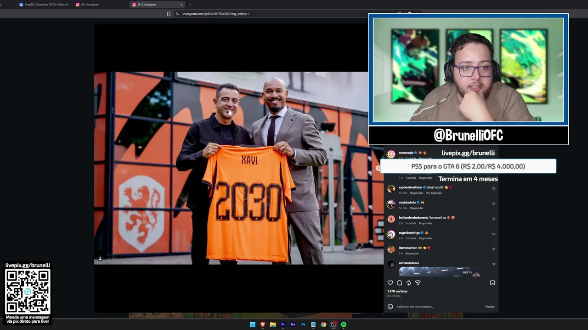Share the post with the paper plane icon

(418, 283)
